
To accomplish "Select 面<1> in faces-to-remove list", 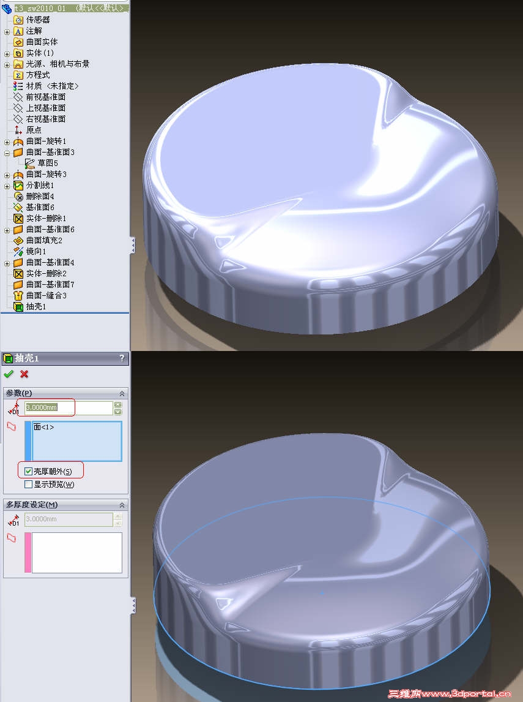I will click(x=44, y=427).
